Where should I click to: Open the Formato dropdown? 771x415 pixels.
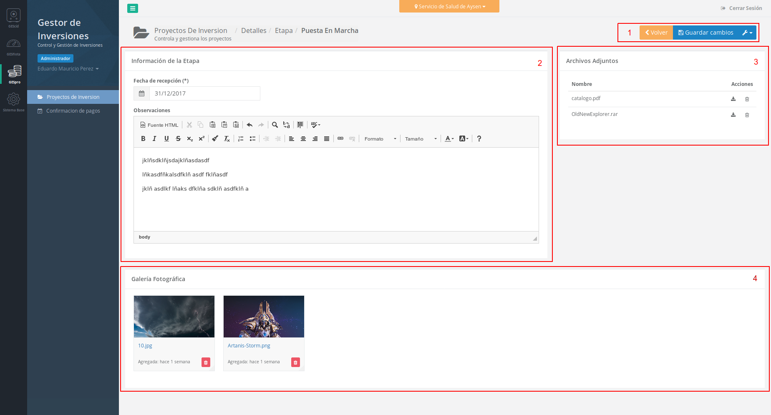tap(380, 139)
